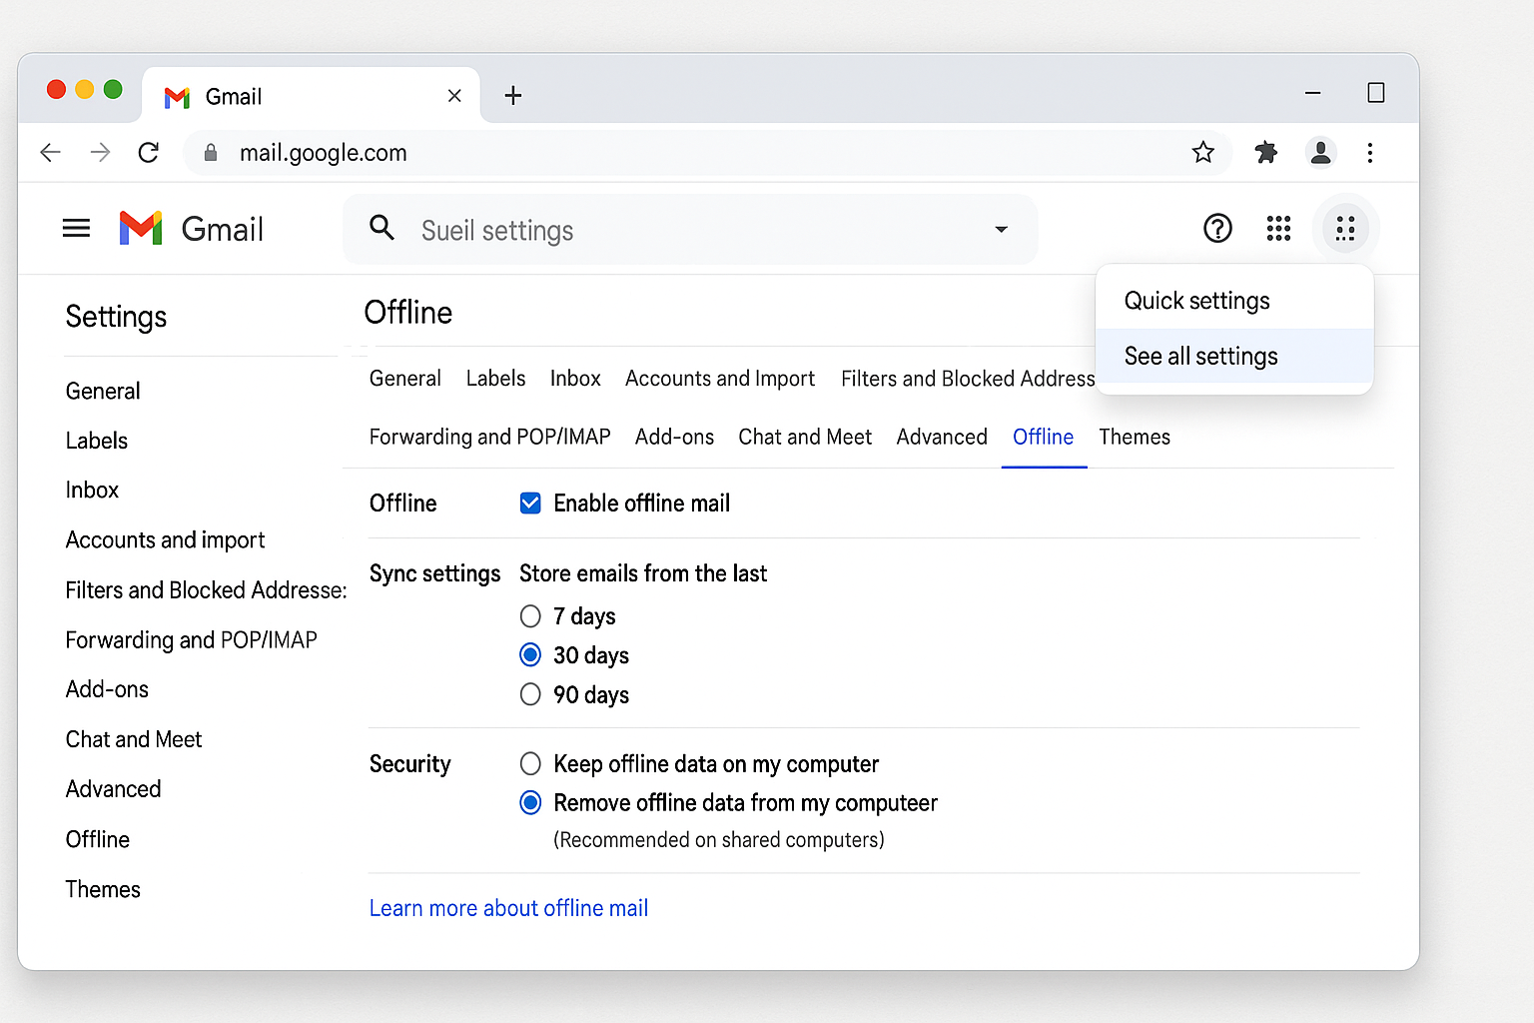The width and height of the screenshot is (1534, 1023).
Task: Click the Gmail browser tab title
Action: [234, 97]
